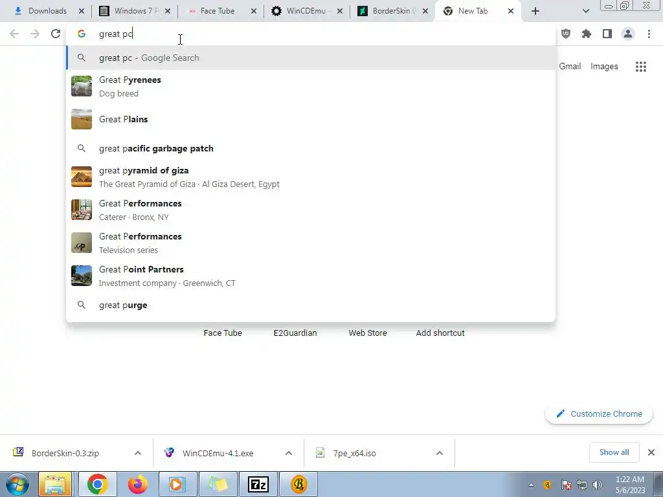Image resolution: width=663 pixels, height=497 pixels.
Task: Select the New Tab tab
Action: (472, 11)
